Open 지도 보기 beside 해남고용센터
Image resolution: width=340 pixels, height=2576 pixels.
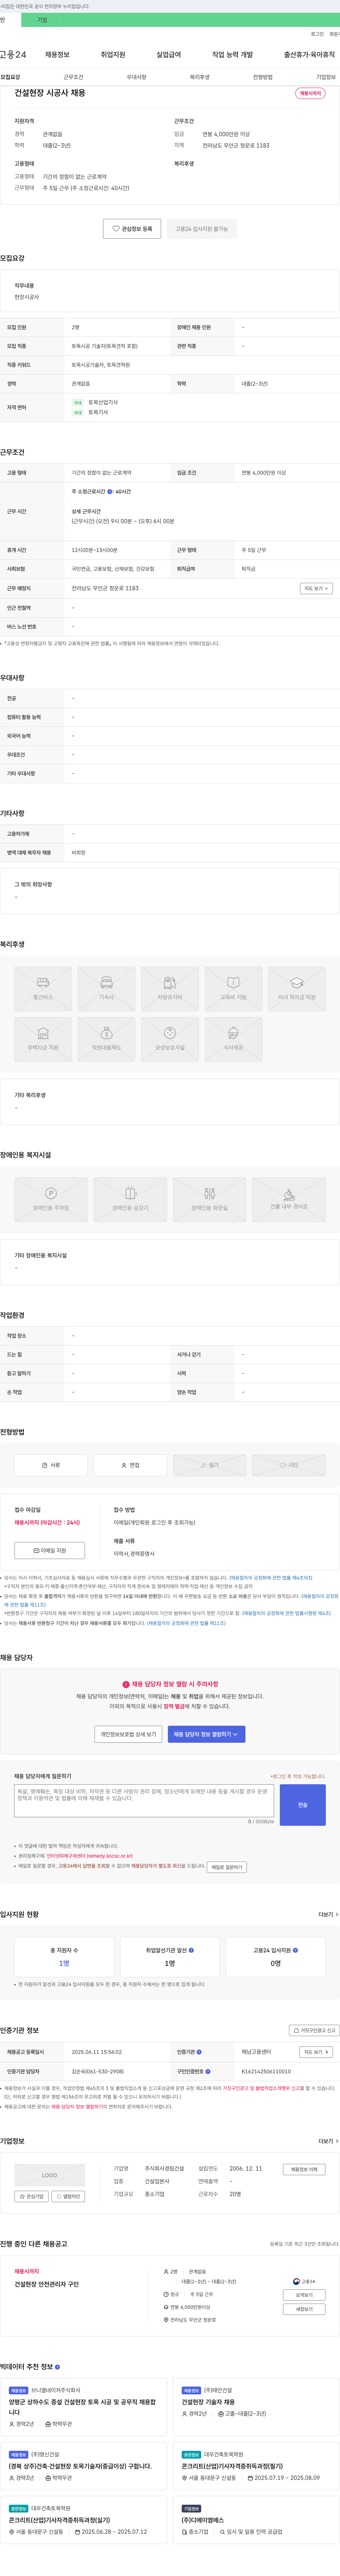point(315,2052)
